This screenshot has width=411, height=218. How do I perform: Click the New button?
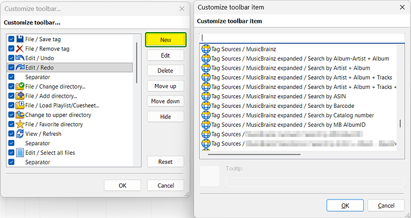click(166, 40)
